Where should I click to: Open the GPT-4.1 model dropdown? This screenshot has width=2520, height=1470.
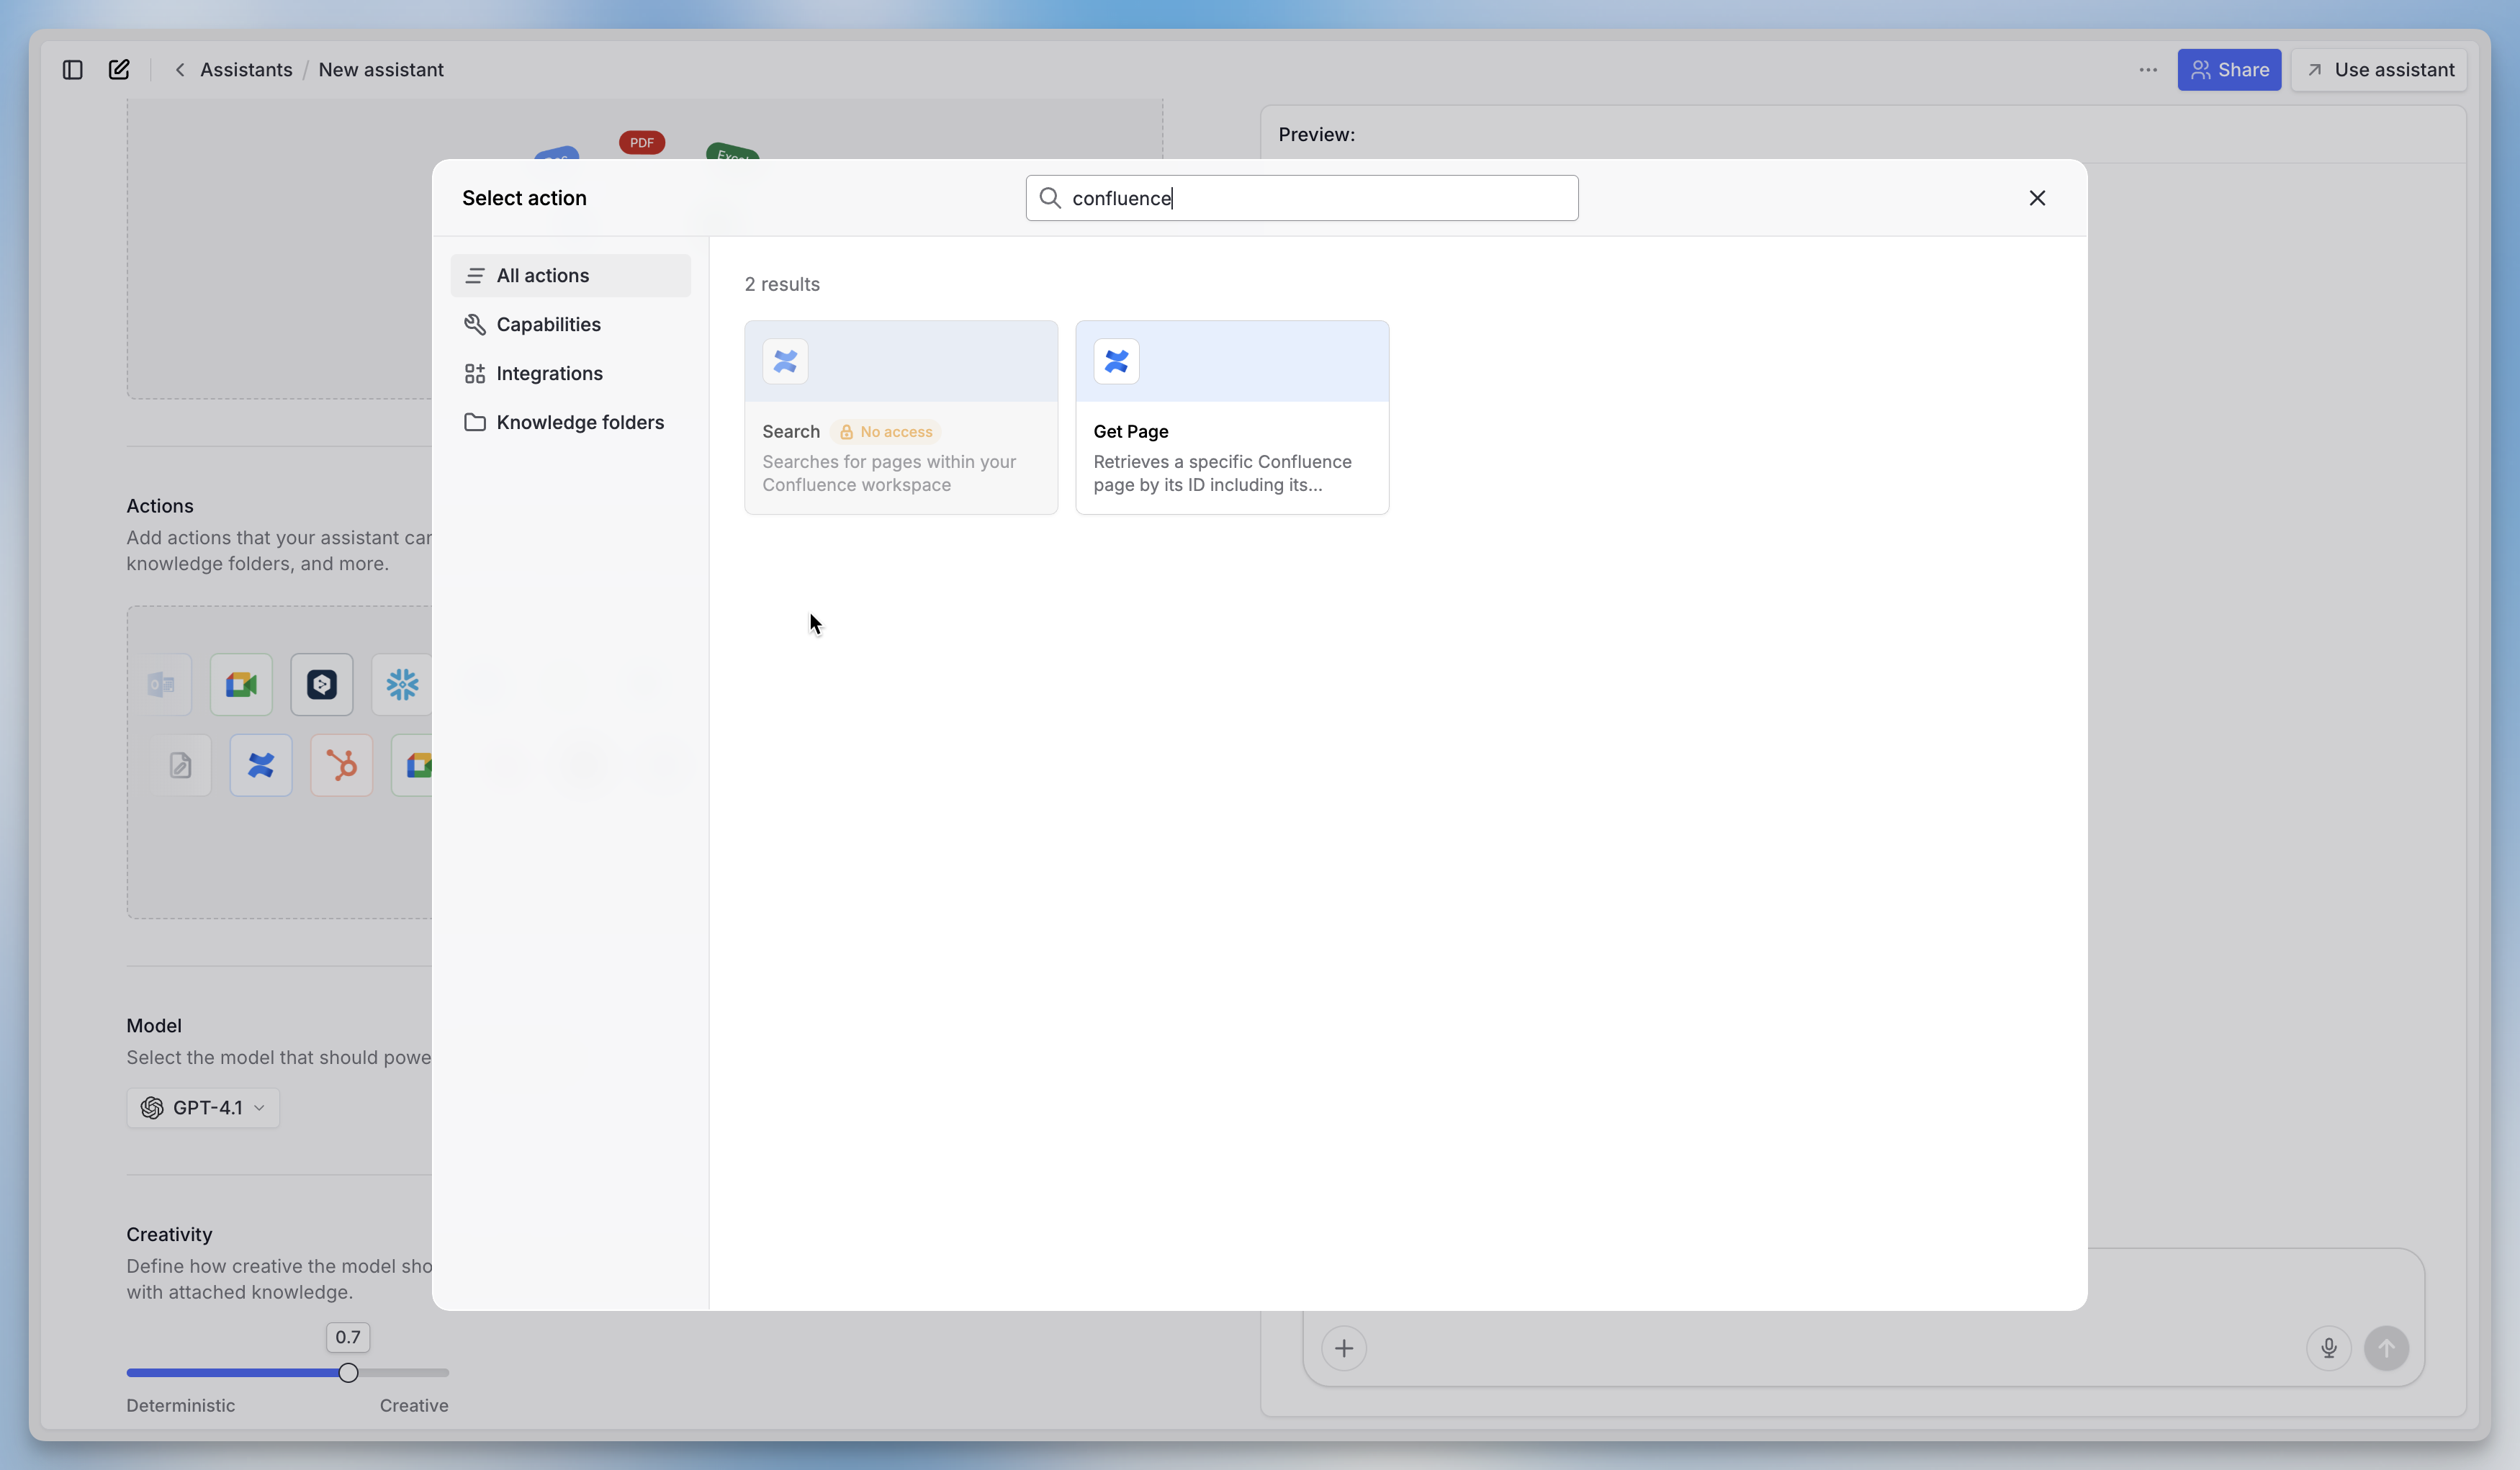tap(203, 1108)
